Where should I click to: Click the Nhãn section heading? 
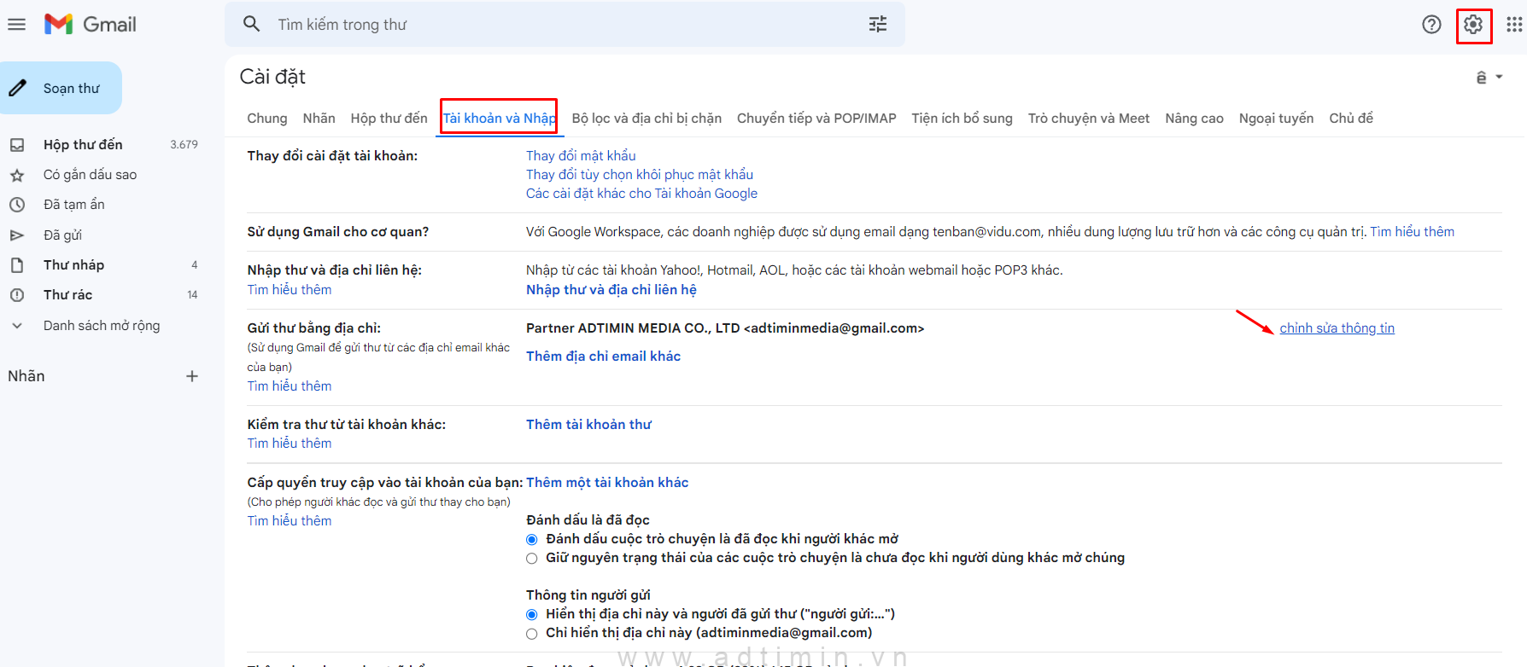coord(26,376)
